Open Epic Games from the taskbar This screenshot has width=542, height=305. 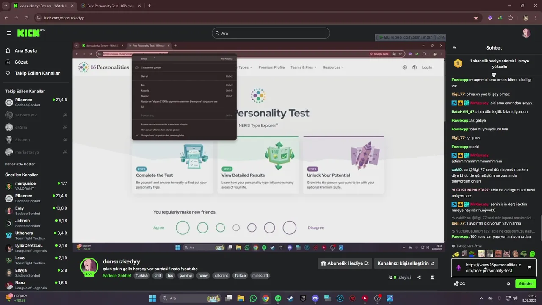303,298
